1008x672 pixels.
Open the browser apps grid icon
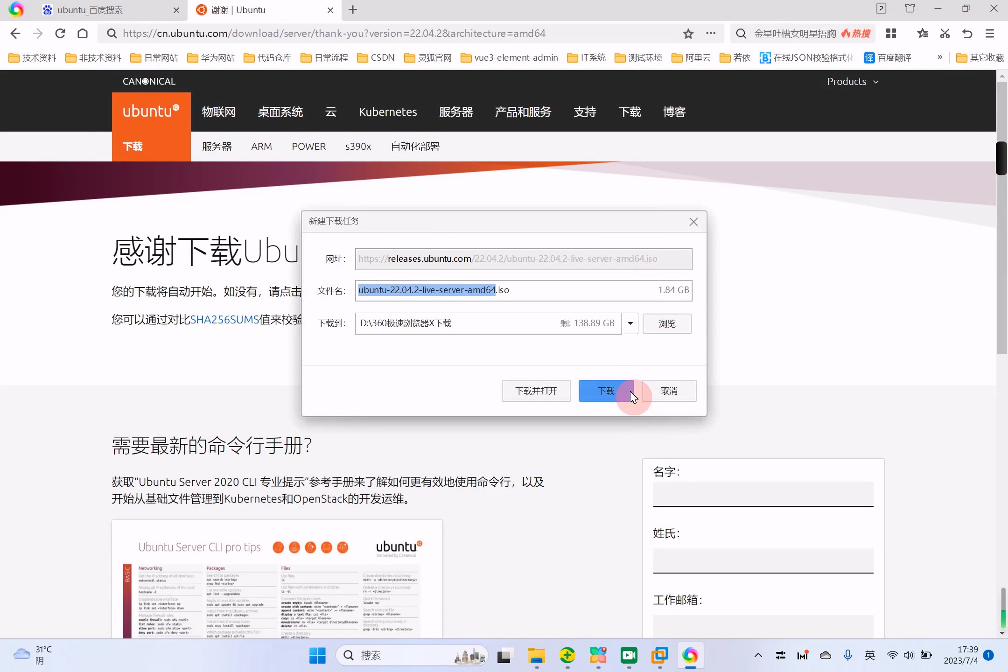(891, 34)
